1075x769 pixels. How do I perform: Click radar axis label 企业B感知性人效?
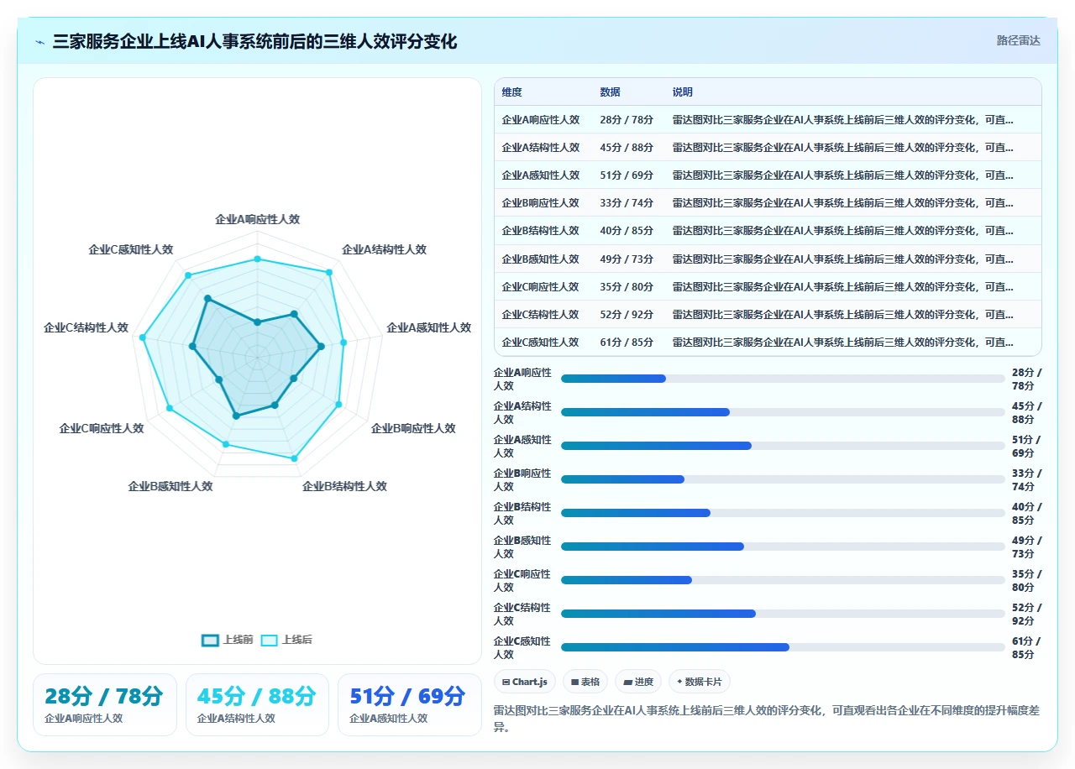click(x=170, y=486)
